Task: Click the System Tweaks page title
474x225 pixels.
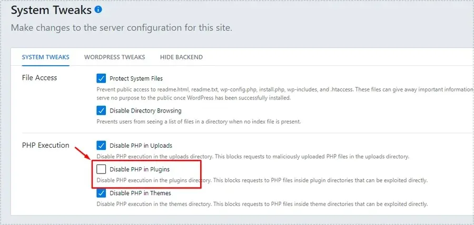Action: [x=51, y=10]
